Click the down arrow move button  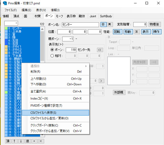21,141
